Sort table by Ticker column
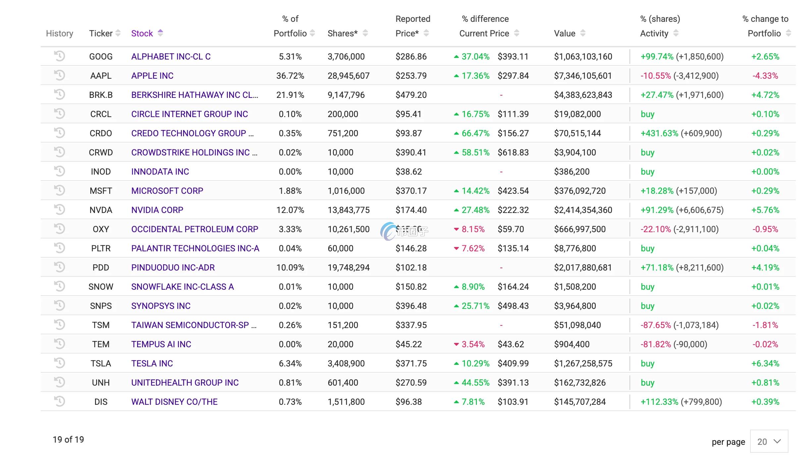The width and height of the screenshot is (810, 463). 118,33
